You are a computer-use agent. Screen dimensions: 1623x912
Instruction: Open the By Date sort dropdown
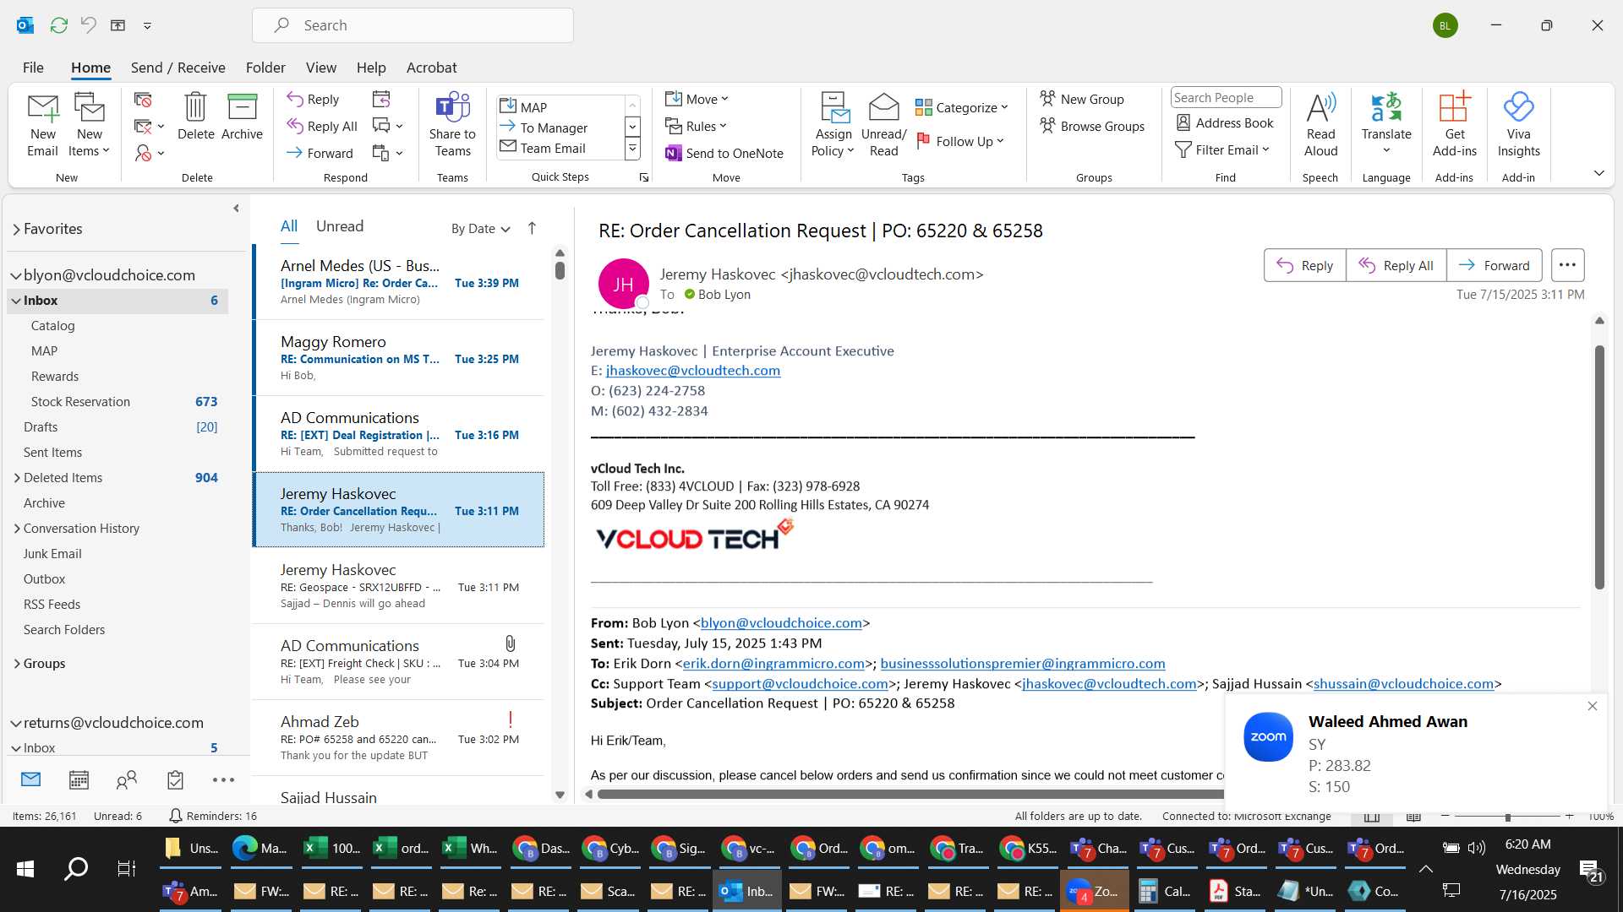pos(480,229)
